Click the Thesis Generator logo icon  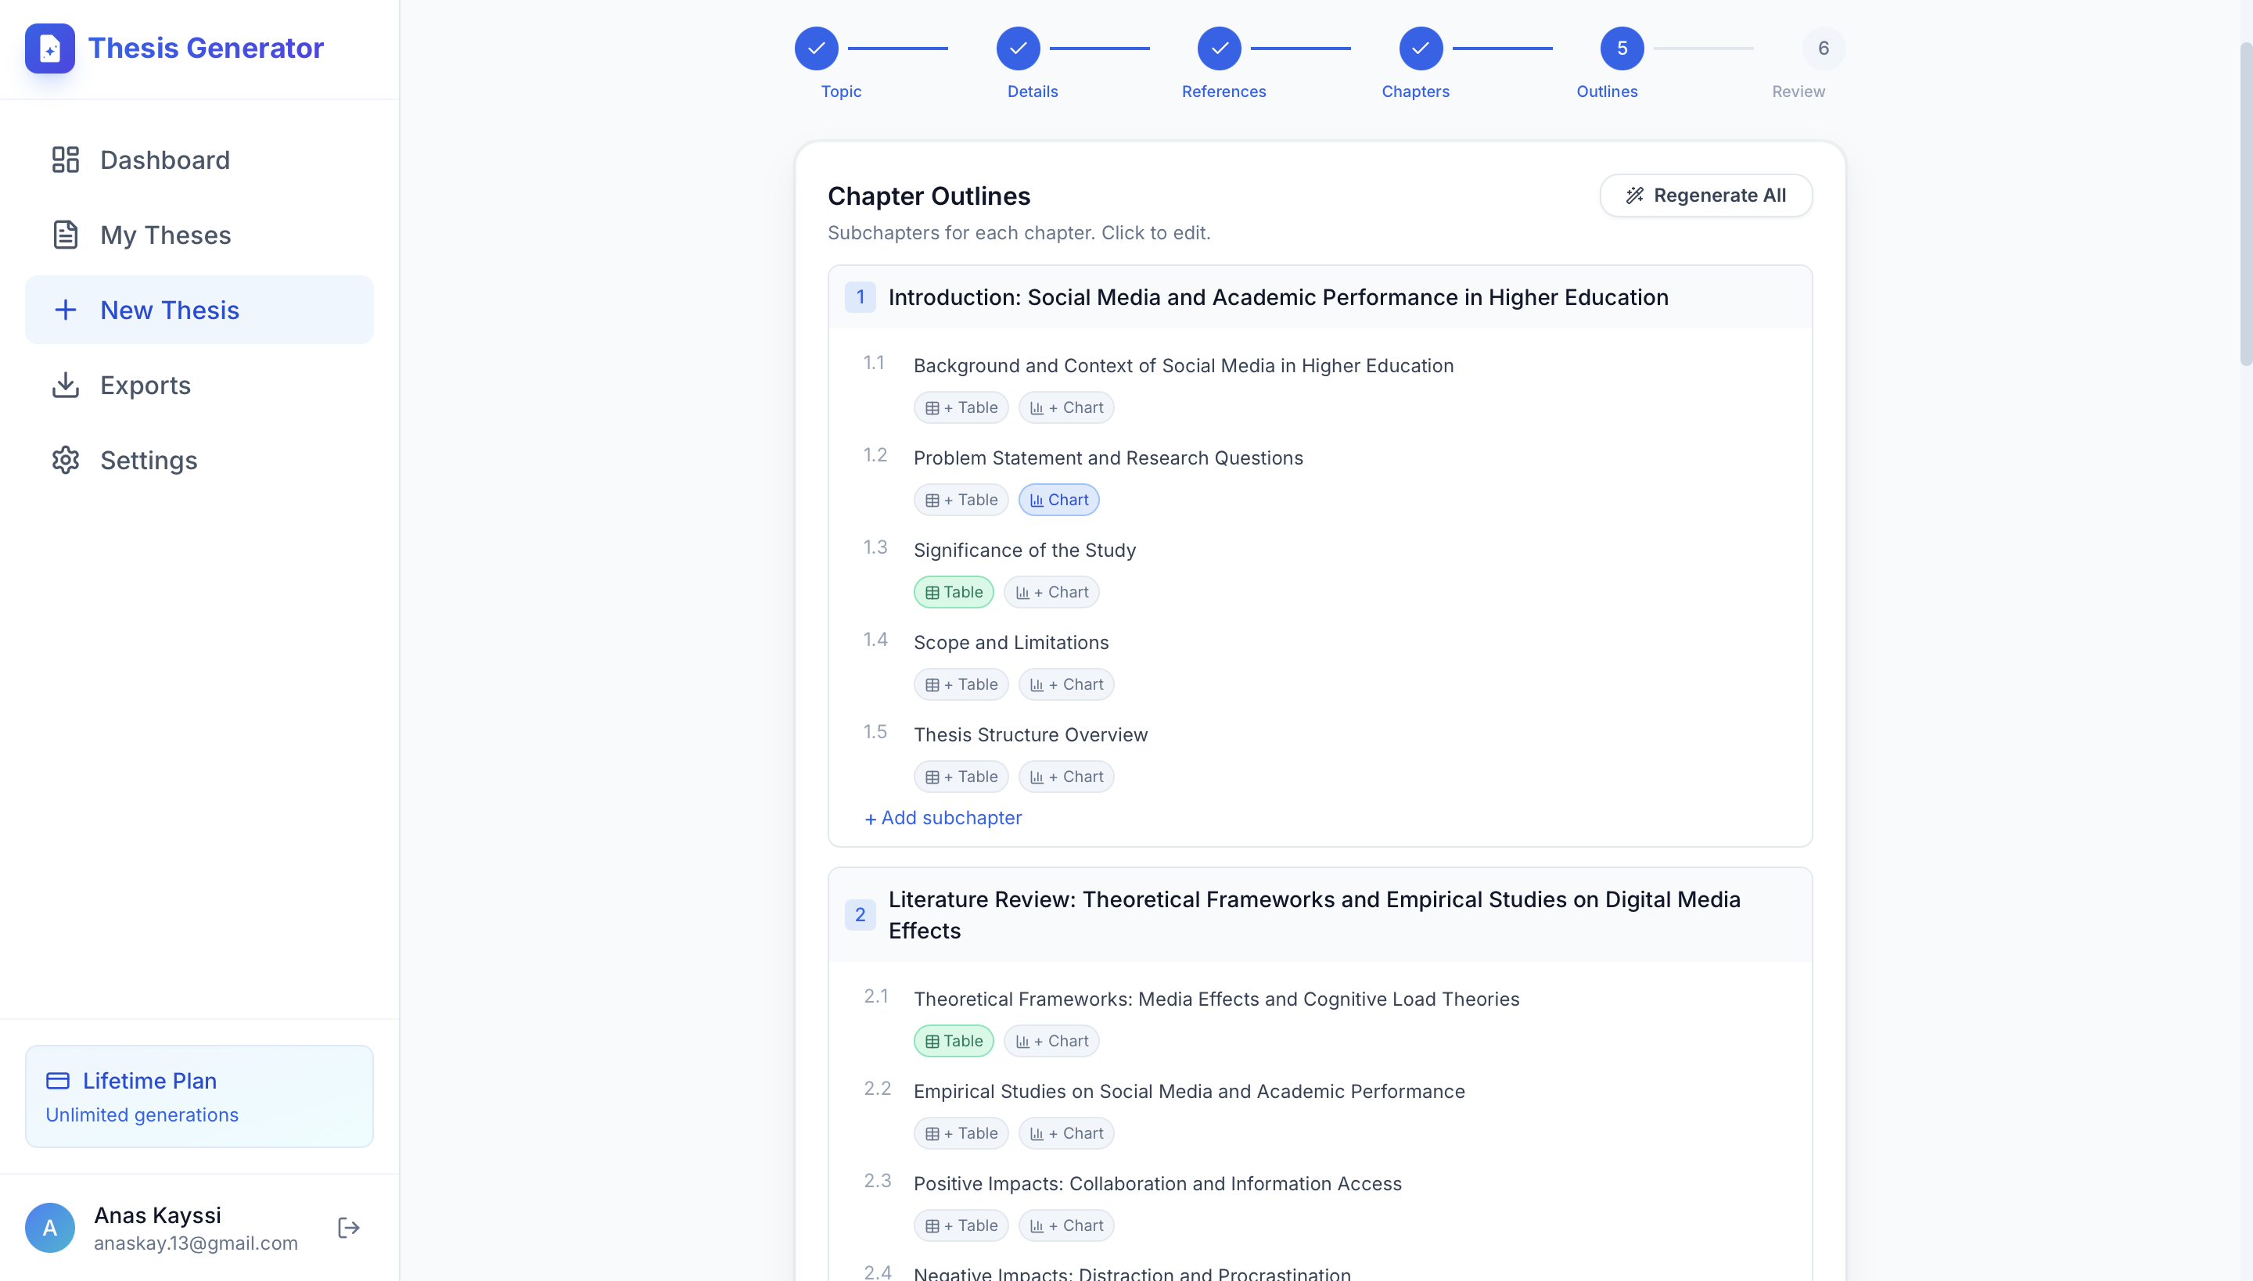49,48
